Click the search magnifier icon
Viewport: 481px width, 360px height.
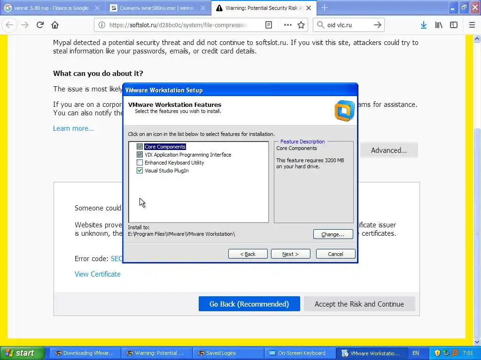(x=320, y=25)
